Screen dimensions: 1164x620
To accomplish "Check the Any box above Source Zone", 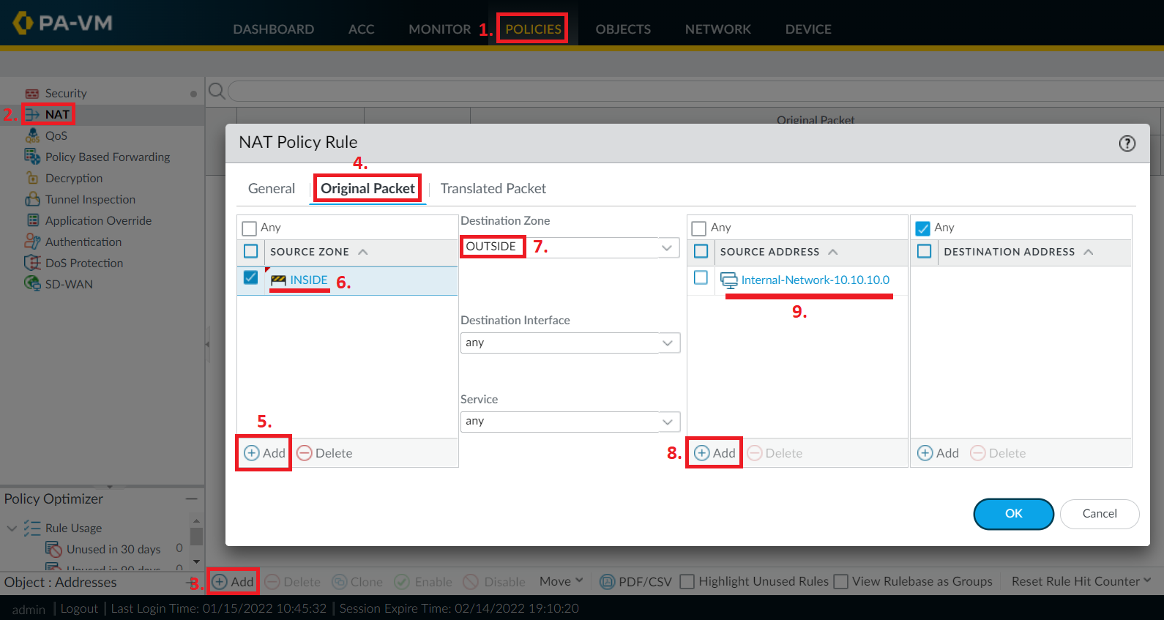I will tap(250, 228).
